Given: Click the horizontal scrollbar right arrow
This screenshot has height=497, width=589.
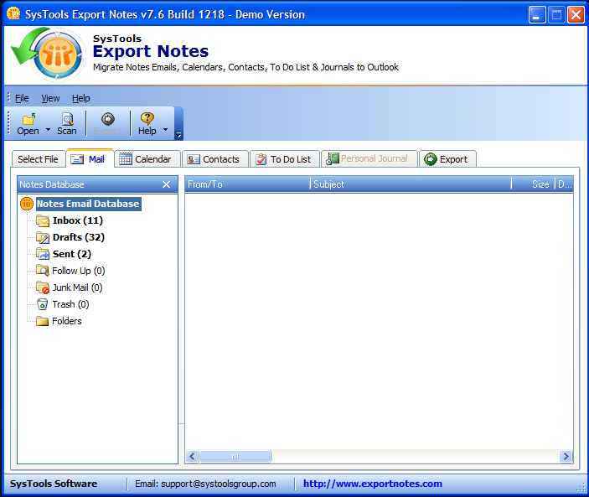Looking at the screenshot, I should 566,457.
